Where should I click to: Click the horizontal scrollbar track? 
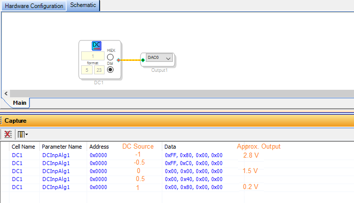pyautogui.click(x=182, y=93)
